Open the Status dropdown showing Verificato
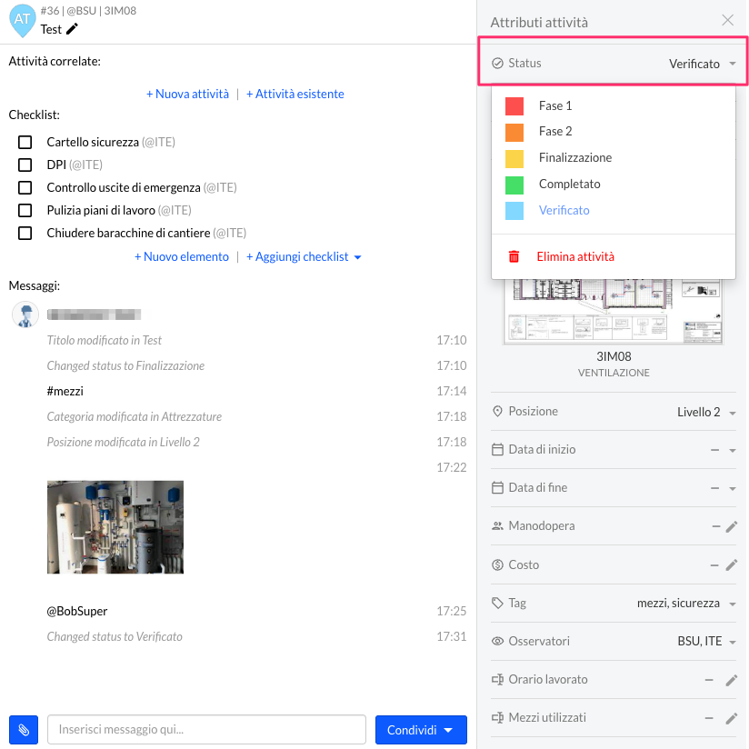Image resolution: width=749 pixels, height=749 pixels. point(703,64)
